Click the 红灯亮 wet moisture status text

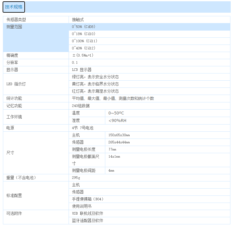pos(95,91)
